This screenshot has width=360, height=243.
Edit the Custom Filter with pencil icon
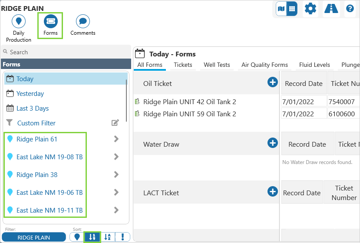pyautogui.click(x=115, y=123)
